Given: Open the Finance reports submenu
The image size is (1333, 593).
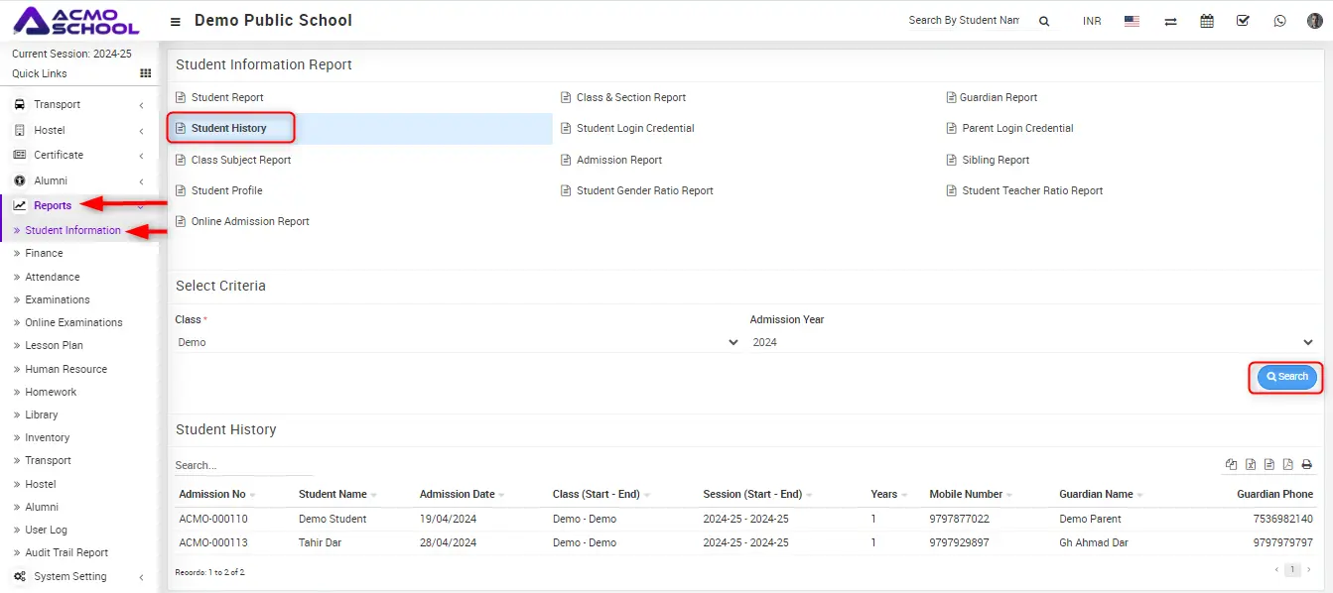Looking at the screenshot, I should [44, 253].
